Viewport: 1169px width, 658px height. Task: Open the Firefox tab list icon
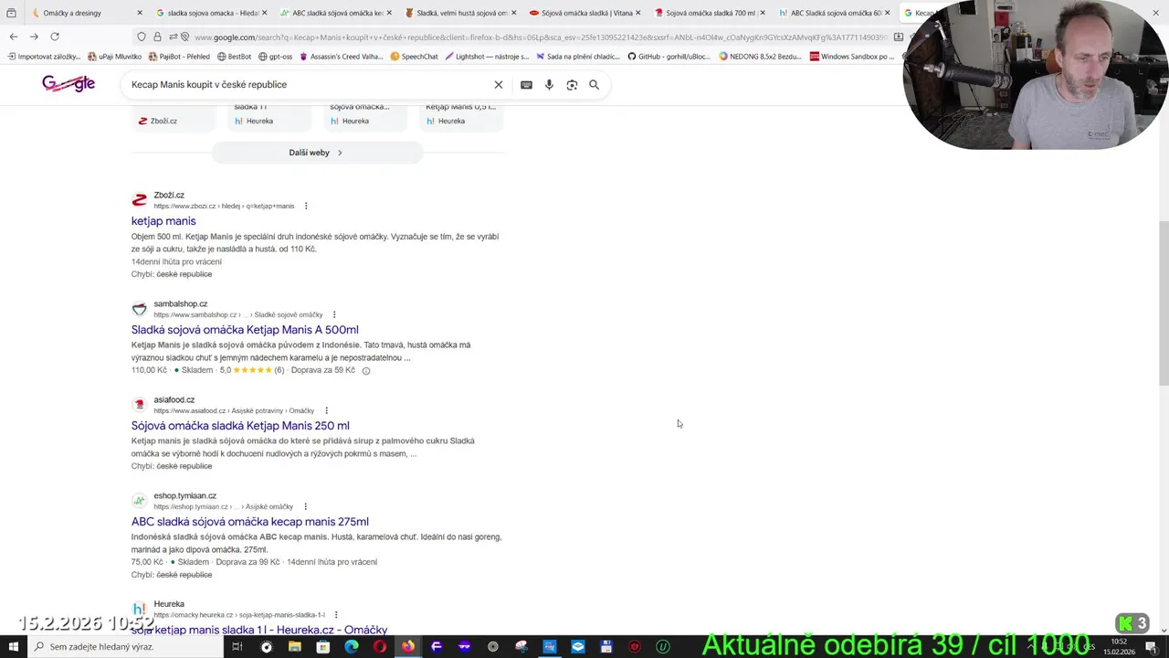pyautogui.click(x=11, y=13)
